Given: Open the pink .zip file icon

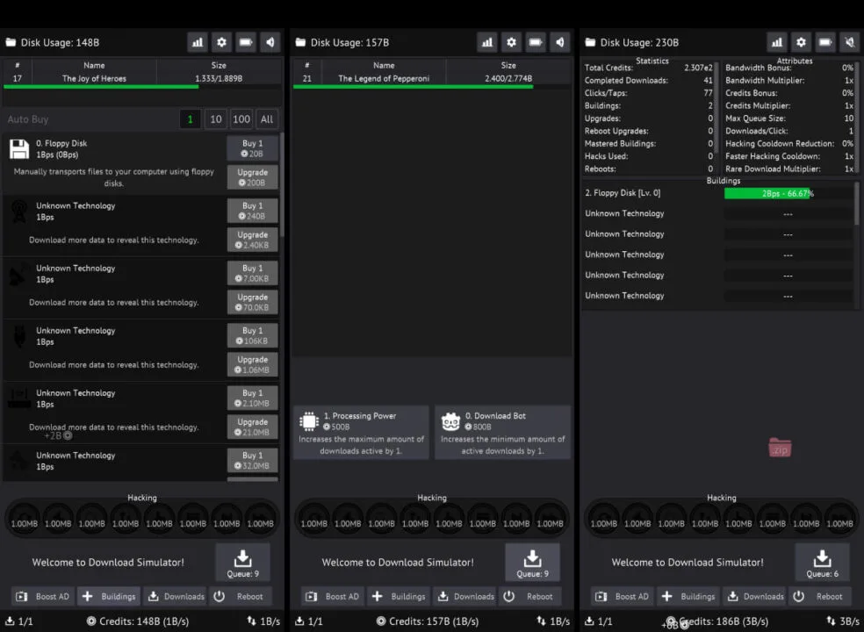Looking at the screenshot, I should (x=780, y=448).
